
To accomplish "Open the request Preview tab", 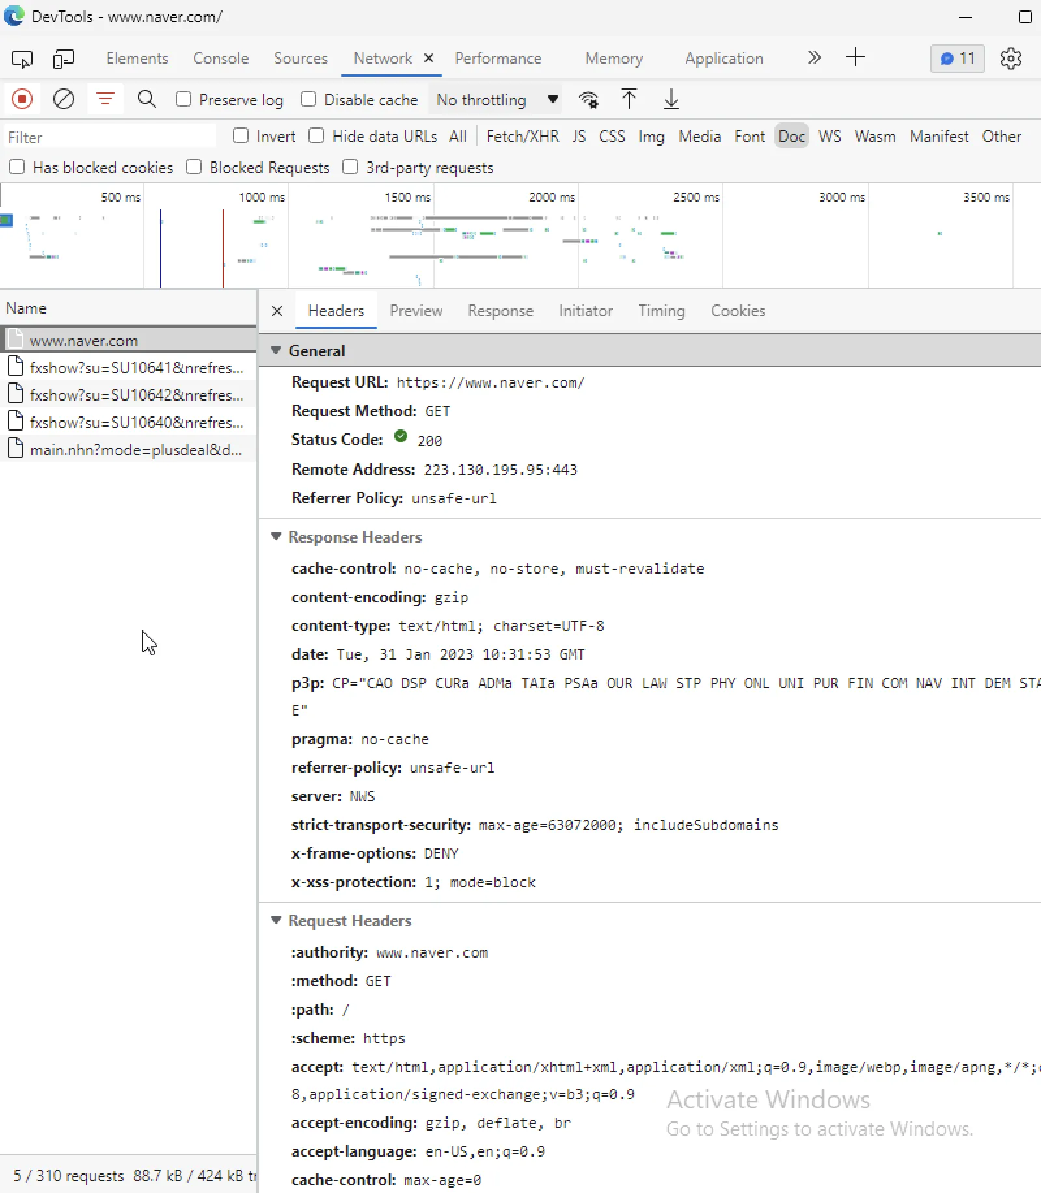I will click(416, 311).
